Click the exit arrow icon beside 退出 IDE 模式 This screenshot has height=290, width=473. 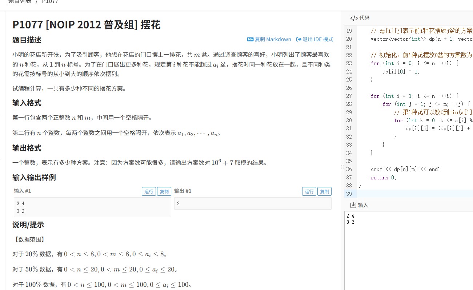pyautogui.click(x=299, y=39)
